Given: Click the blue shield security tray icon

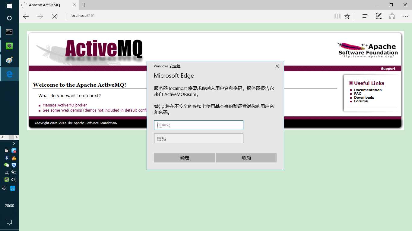Looking at the screenshot, I should 14,165.
